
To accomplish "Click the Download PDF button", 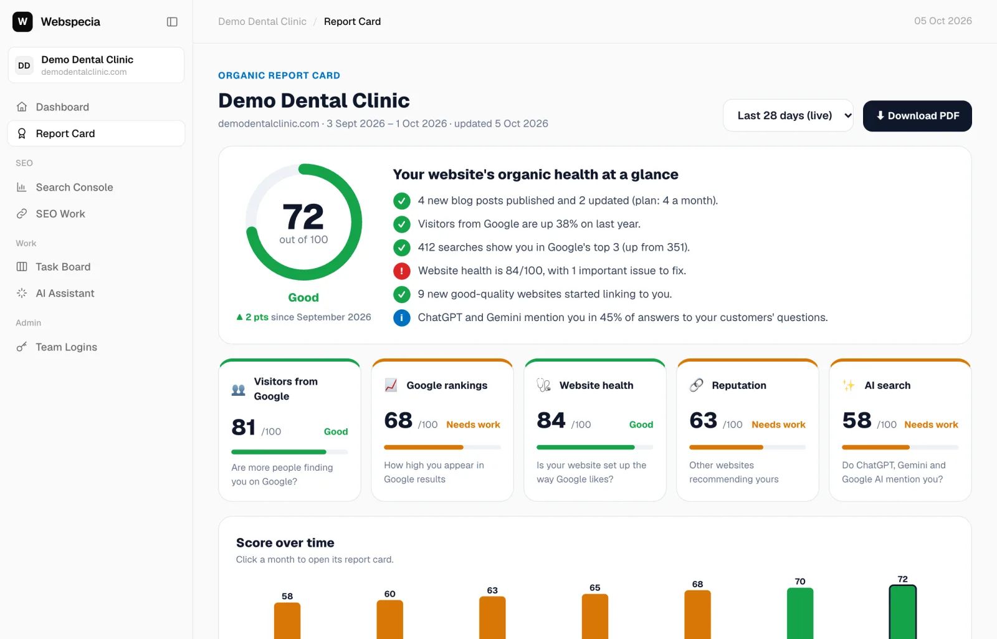I will click(917, 116).
